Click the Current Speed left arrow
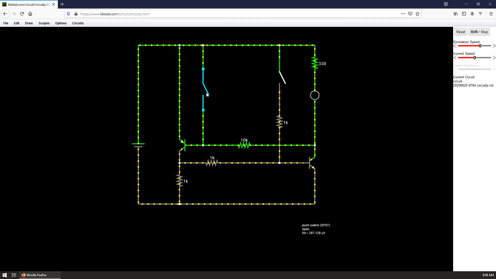 pyautogui.click(x=455, y=58)
